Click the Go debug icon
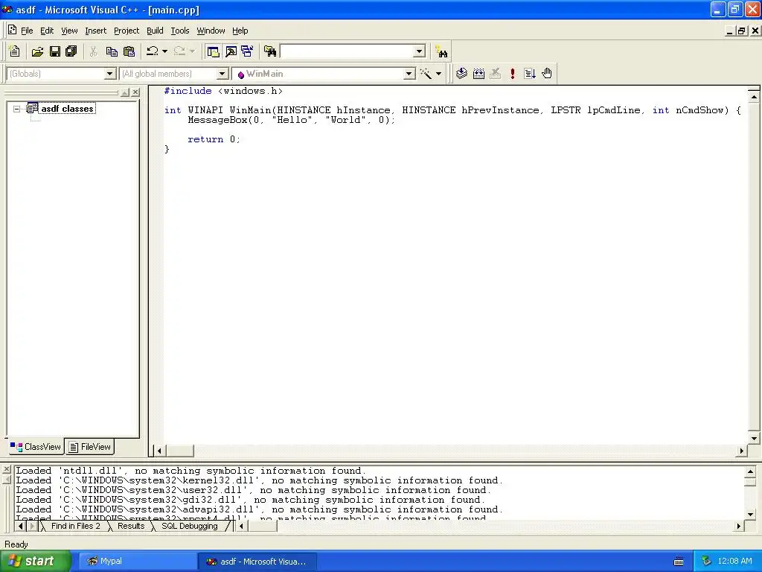This screenshot has width=762, height=572. tap(530, 74)
